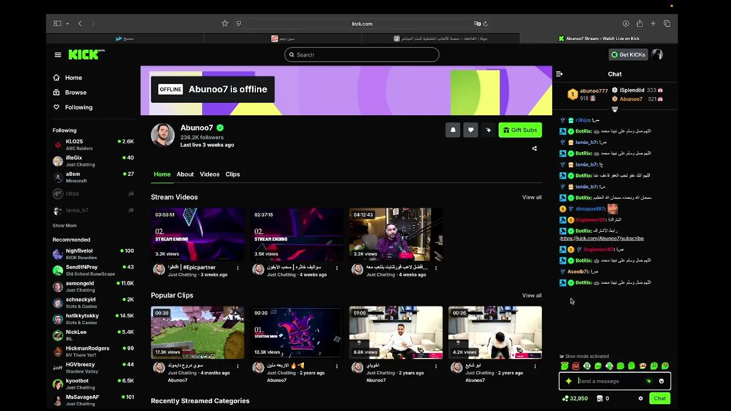Open options menu for 02:37:15 stream video
This screenshot has width=731, height=411.
click(x=337, y=268)
